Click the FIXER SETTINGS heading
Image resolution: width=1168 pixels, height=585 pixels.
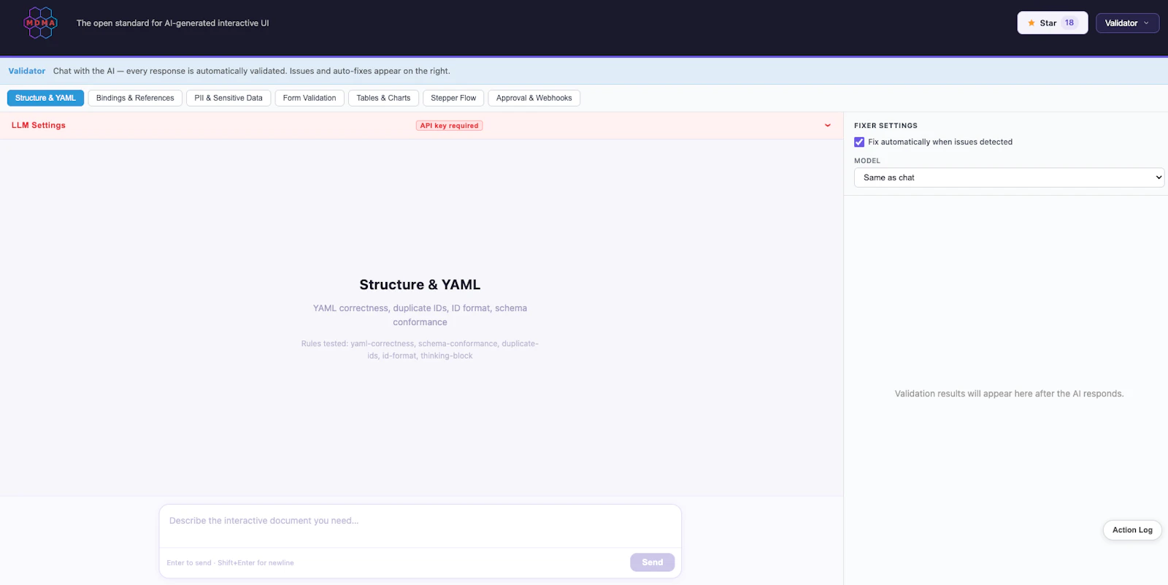click(885, 126)
